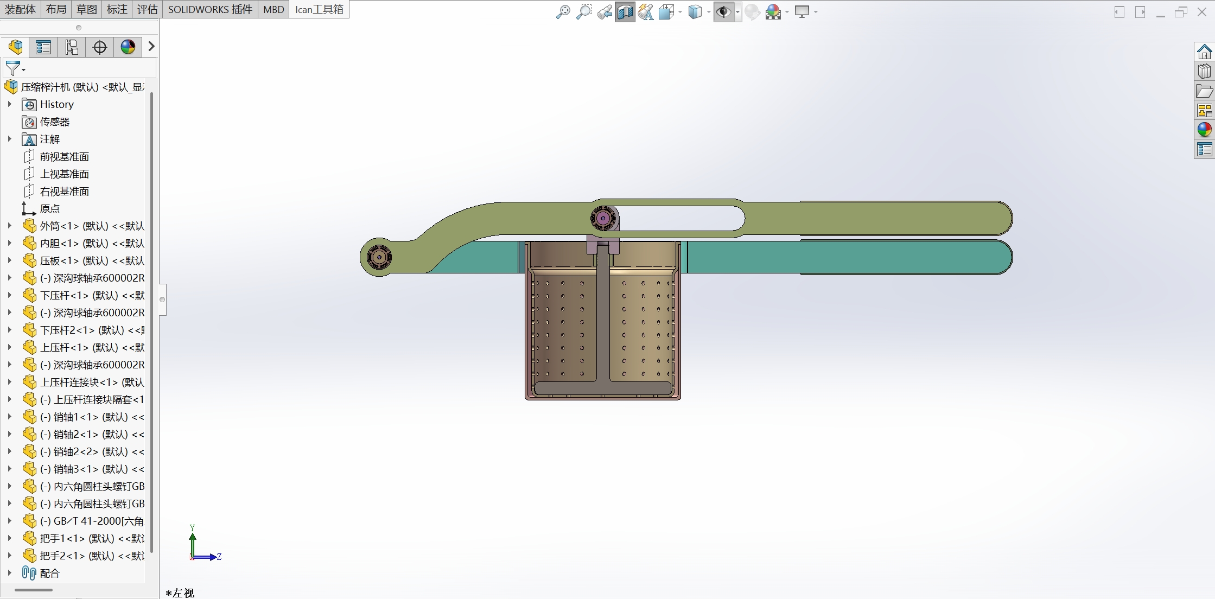The height and width of the screenshot is (599, 1215).
Task: Open the Display Style dropdown arrow
Action: point(709,12)
